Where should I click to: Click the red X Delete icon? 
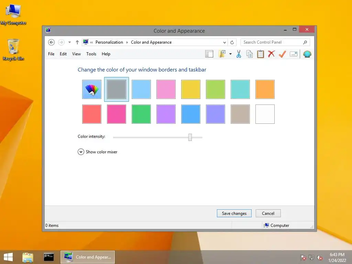[x=271, y=54]
